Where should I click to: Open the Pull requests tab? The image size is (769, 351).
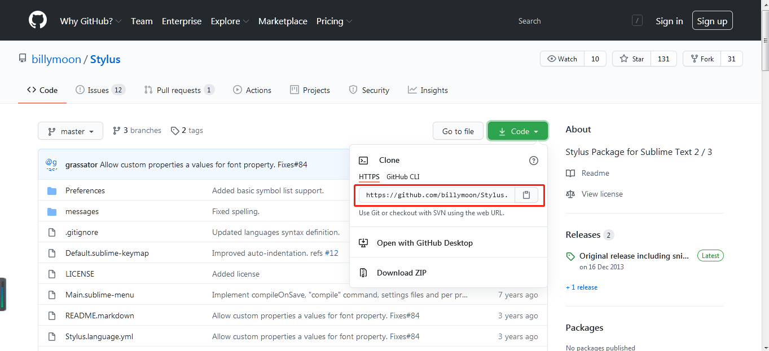pyautogui.click(x=179, y=90)
